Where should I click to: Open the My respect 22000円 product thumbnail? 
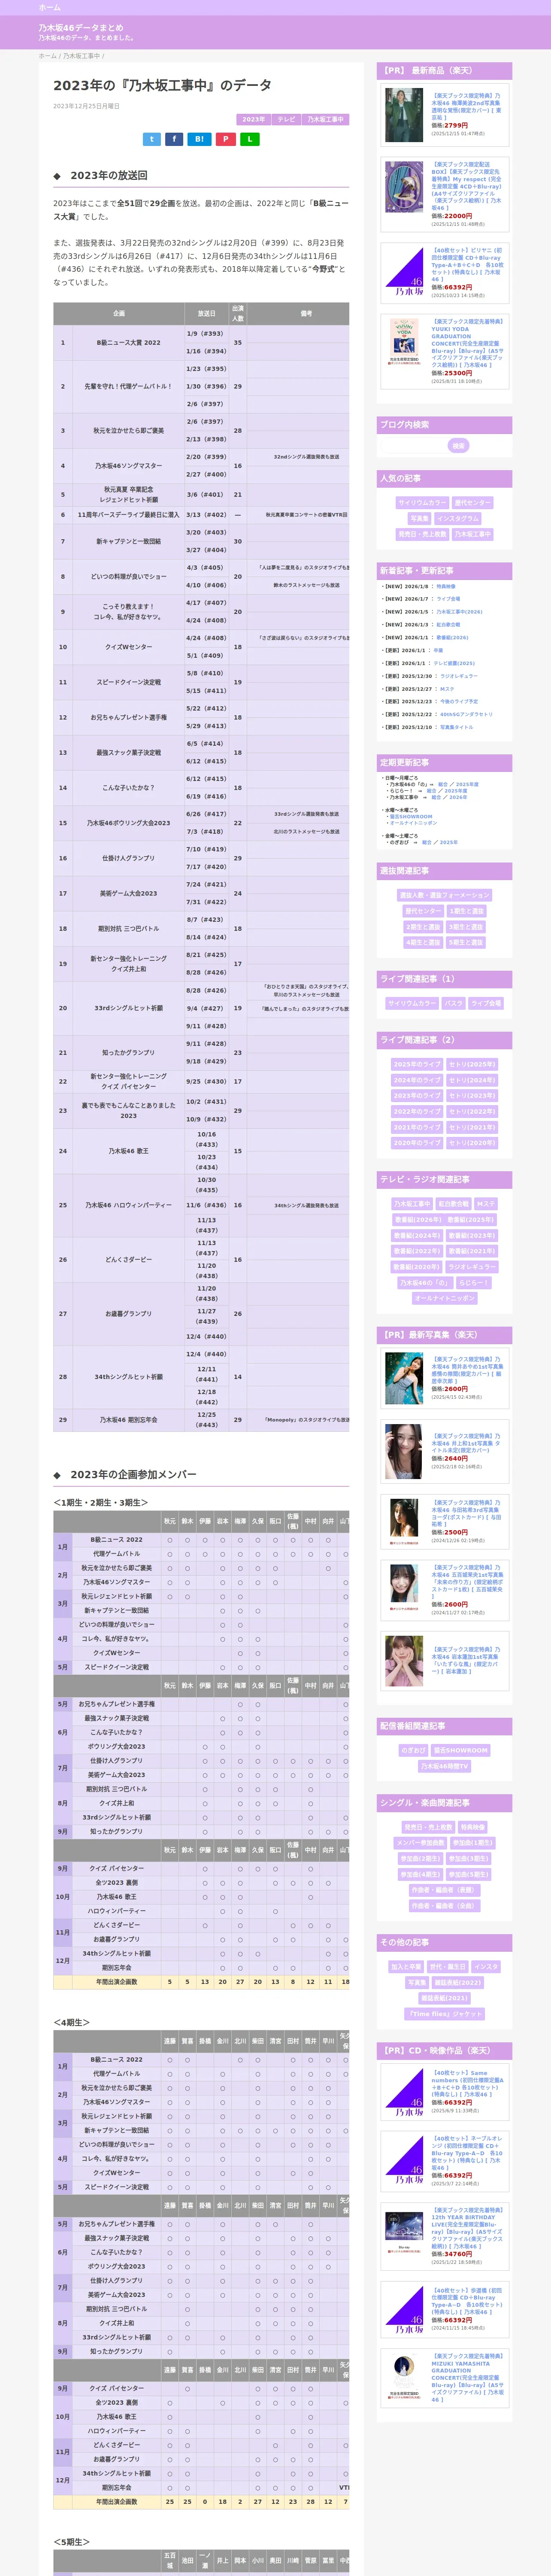point(404,187)
